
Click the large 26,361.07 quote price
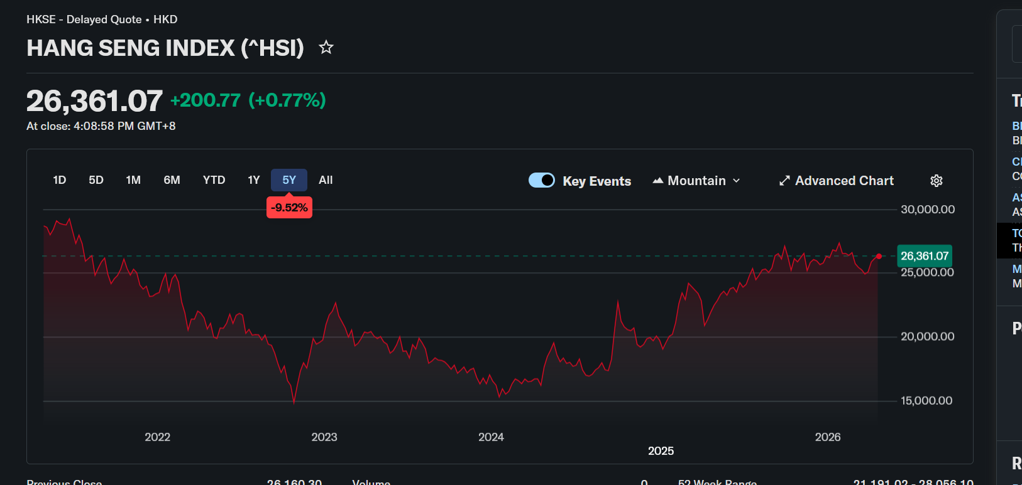pyautogui.click(x=94, y=101)
